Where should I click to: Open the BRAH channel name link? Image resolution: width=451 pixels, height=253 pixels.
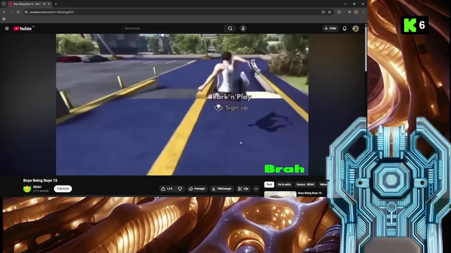tap(37, 187)
